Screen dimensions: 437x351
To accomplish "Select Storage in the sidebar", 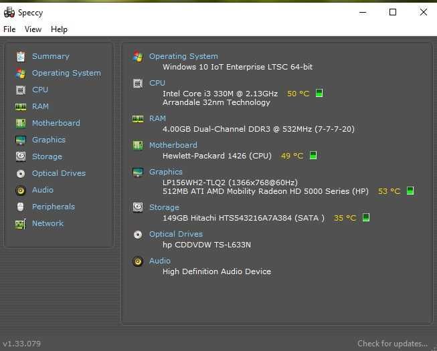I will pyautogui.click(x=47, y=156).
